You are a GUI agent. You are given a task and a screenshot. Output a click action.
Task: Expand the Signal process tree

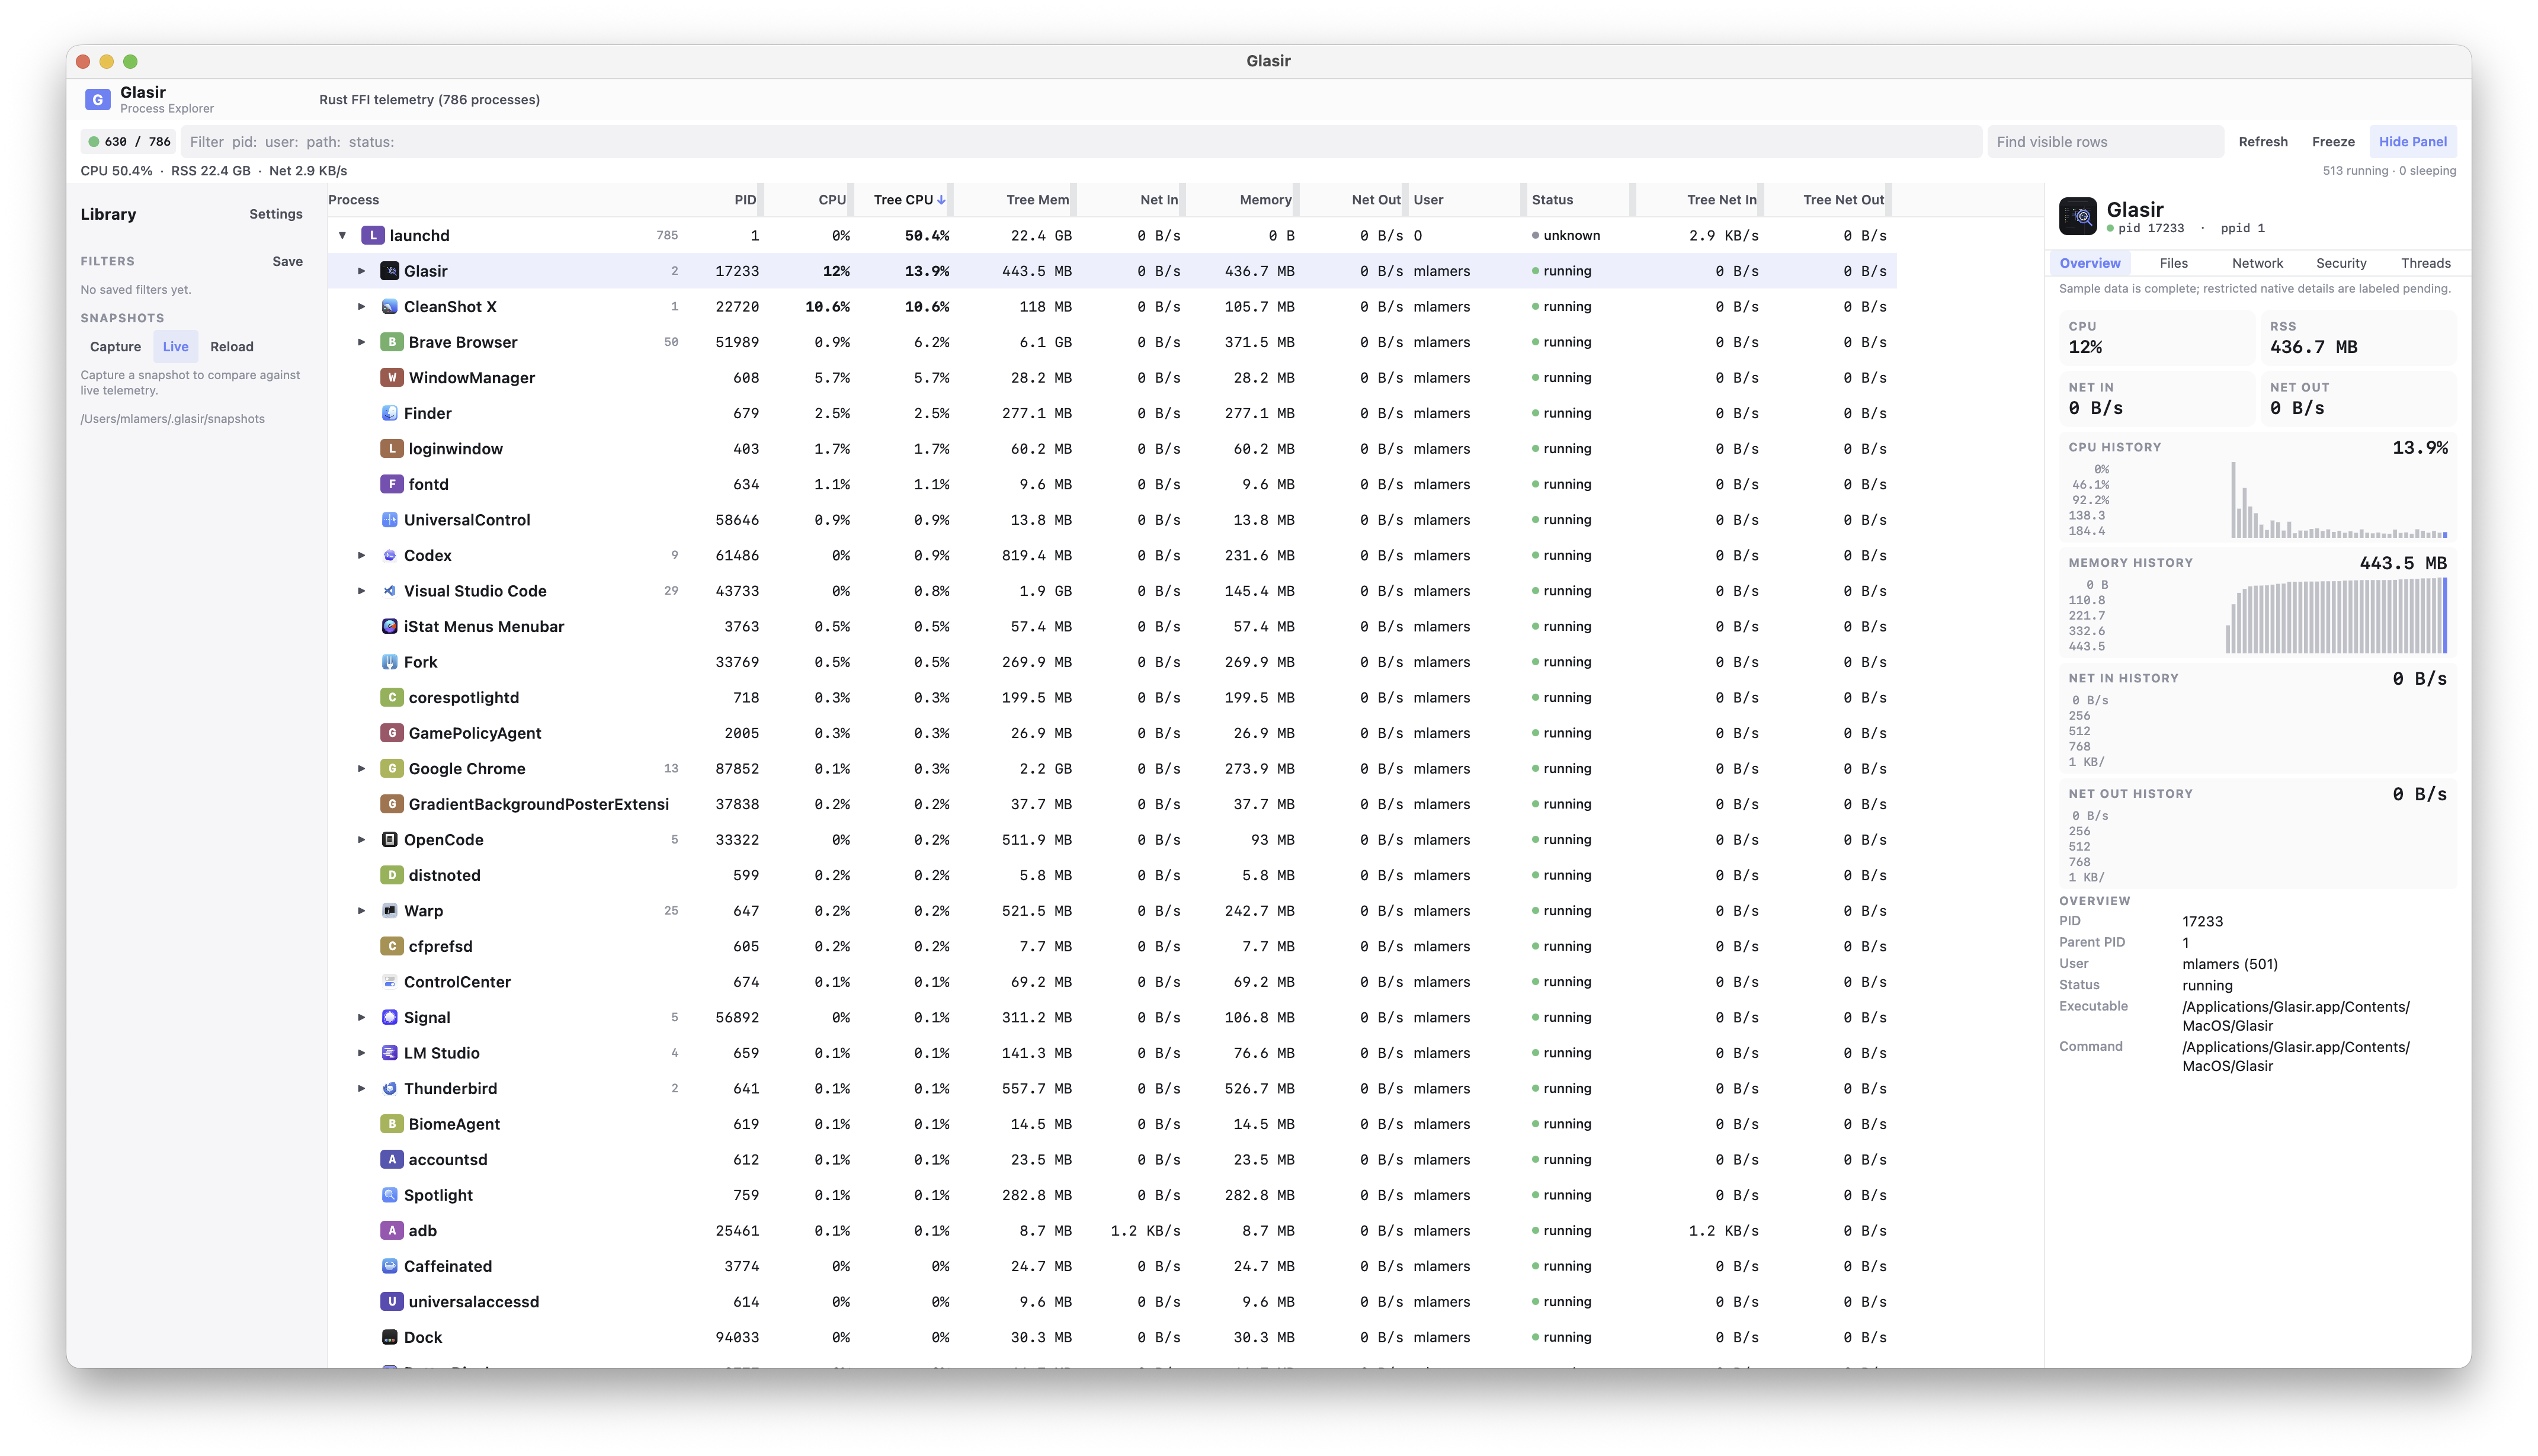(361, 1017)
